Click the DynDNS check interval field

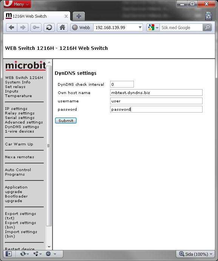[x=122, y=84]
